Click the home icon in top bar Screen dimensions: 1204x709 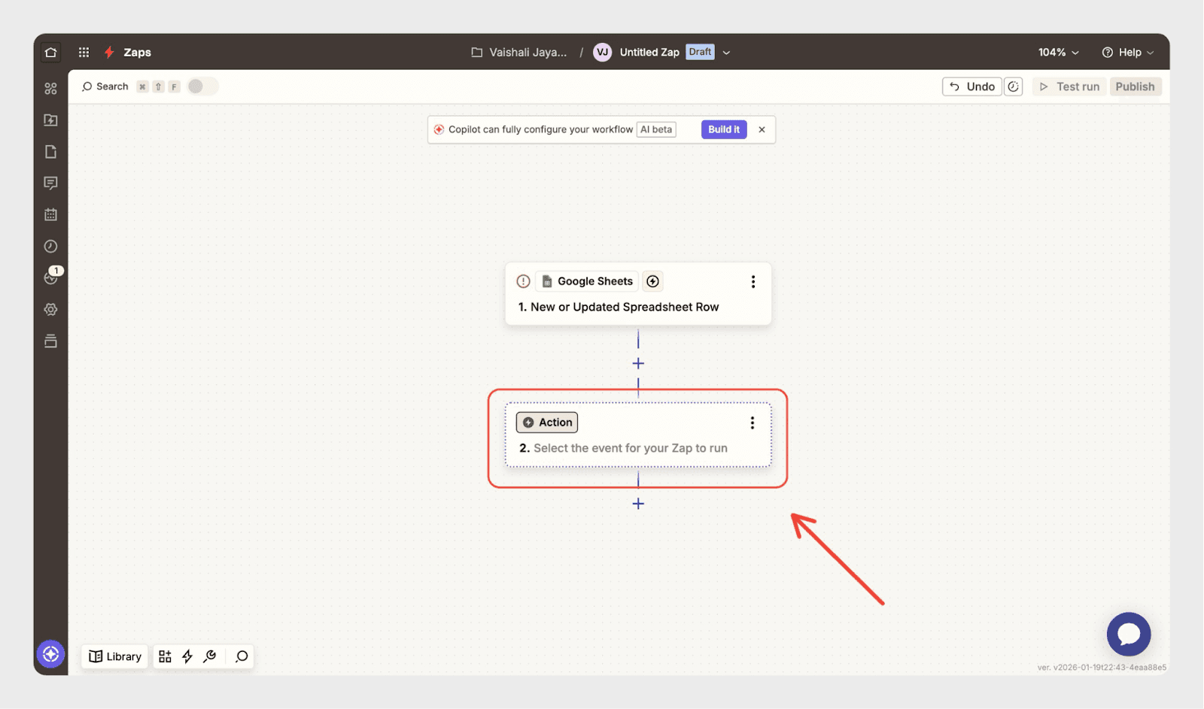pyautogui.click(x=50, y=53)
